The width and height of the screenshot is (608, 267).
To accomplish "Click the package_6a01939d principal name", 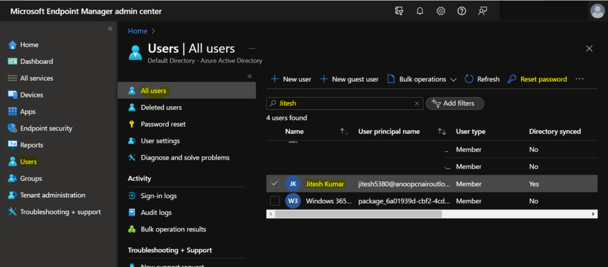I will 404,201.
